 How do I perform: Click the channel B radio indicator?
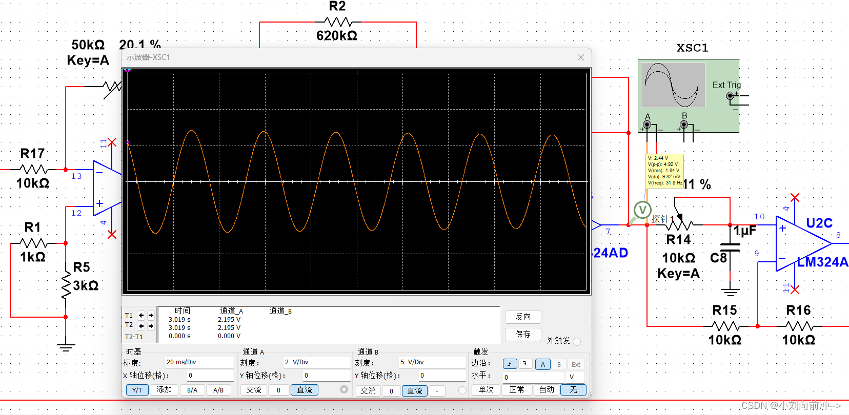tap(462, 391)
